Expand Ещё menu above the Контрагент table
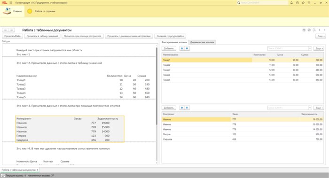329x178 pixels. point(319,108)
